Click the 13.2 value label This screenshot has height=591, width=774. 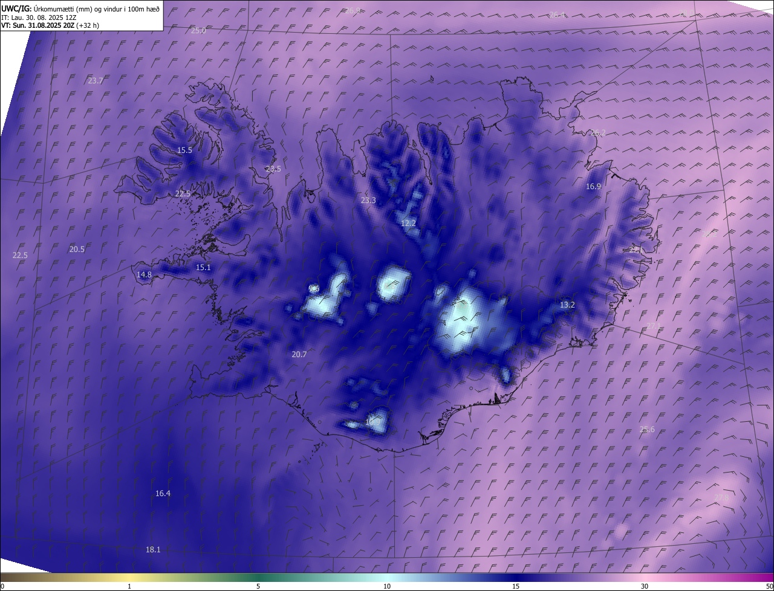point(567,305)
